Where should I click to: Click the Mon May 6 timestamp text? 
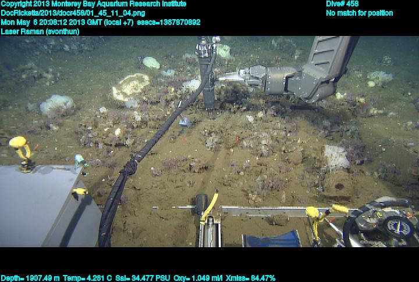[100, 23]
